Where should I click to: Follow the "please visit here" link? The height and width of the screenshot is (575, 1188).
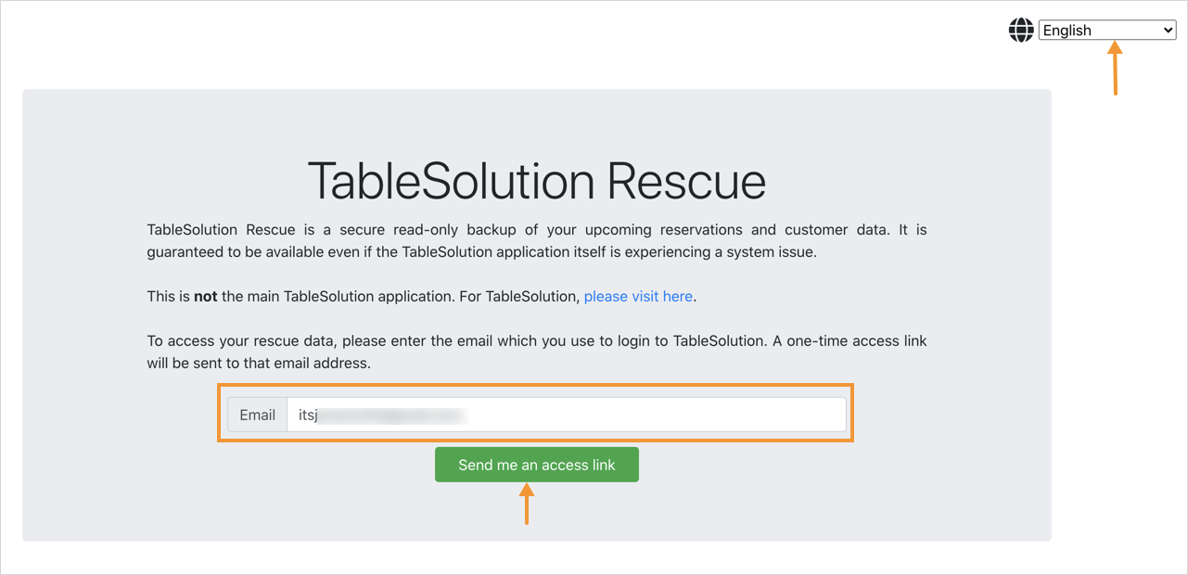click(x=638, y=297)
